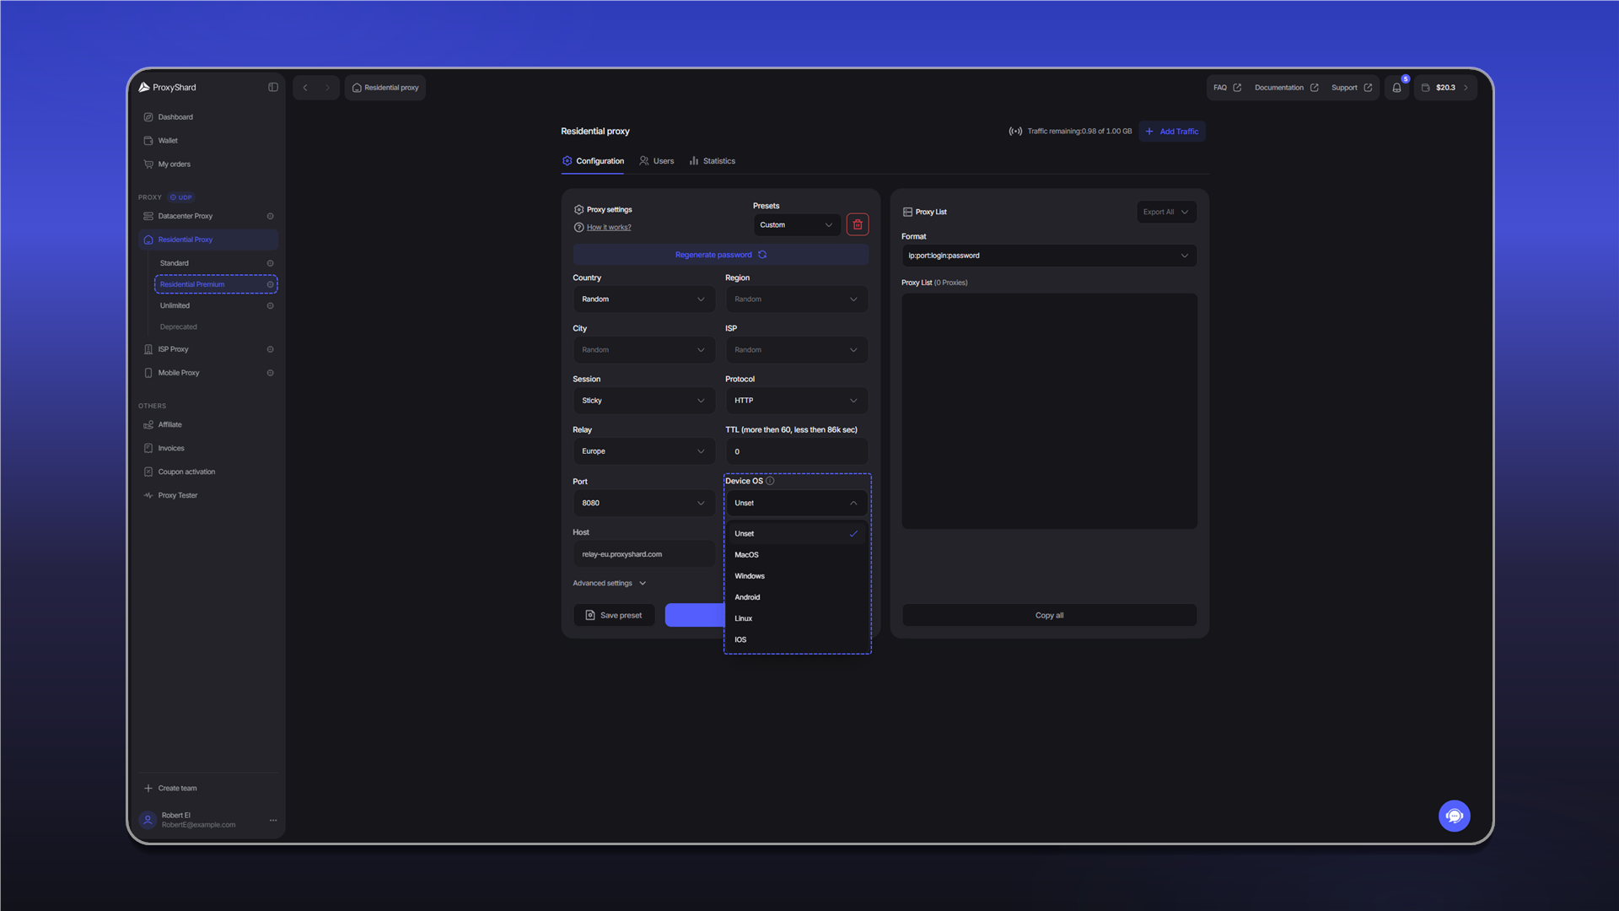
Task: Switch to the Statistics tab
Action: (x=713, y=161)
